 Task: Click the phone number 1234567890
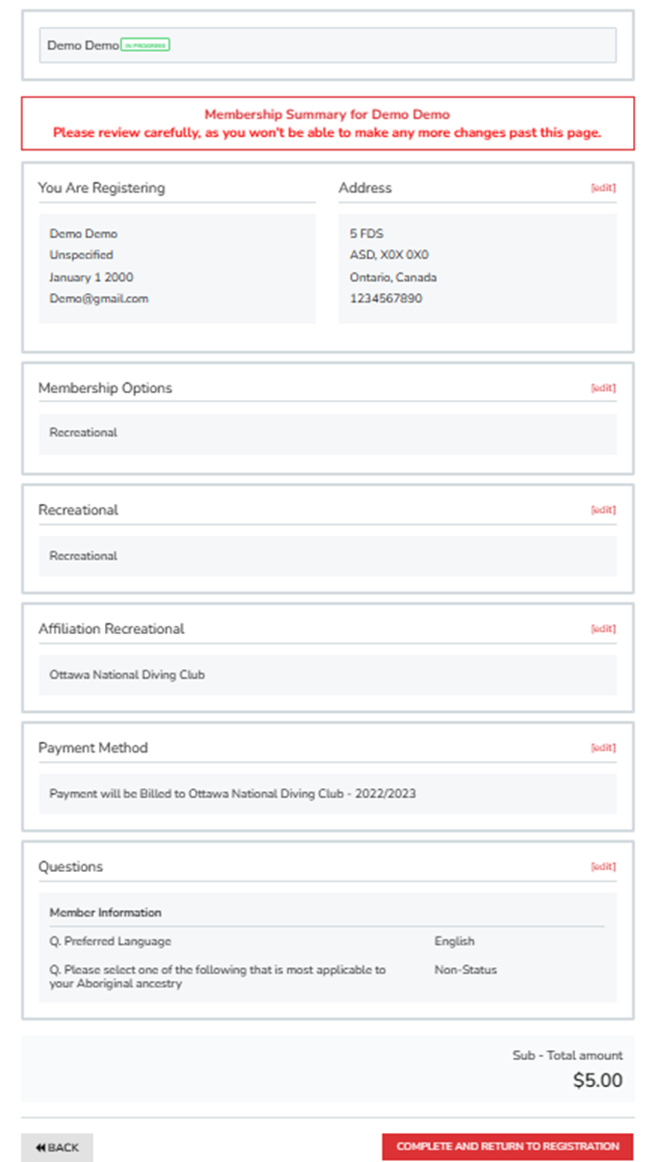385,299
